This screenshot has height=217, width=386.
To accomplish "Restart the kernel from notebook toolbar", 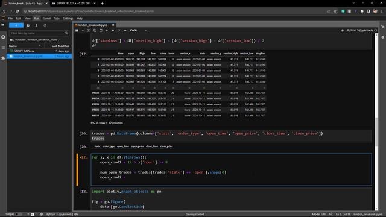I will point(119,30).
